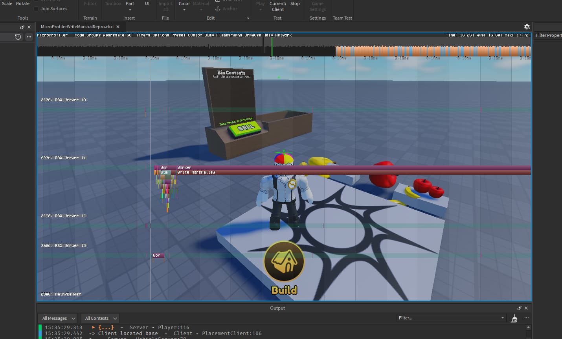Unpause the MicroProfiler capture

[253, 35]
